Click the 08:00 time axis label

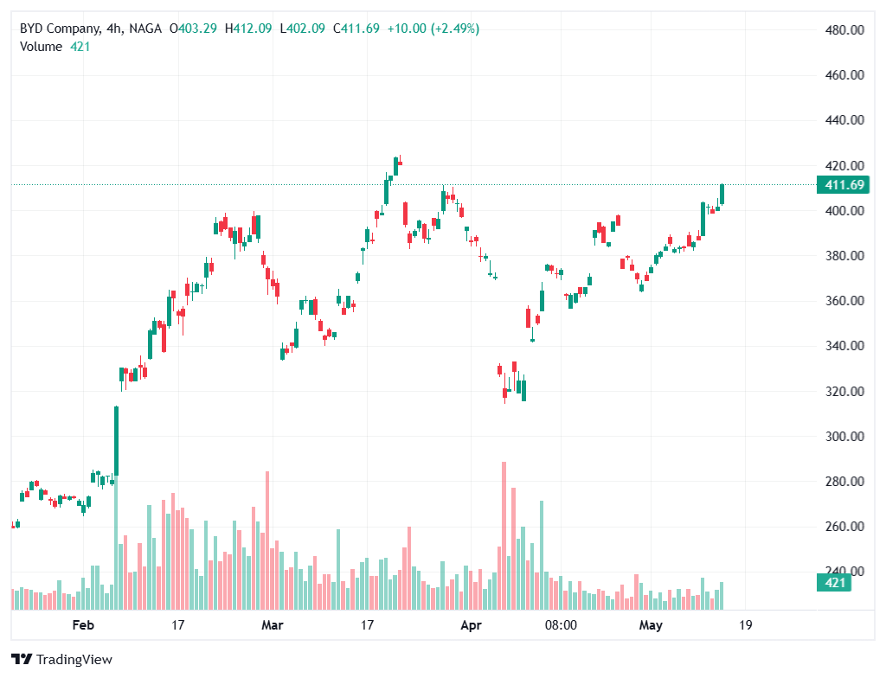click(561, 624)
